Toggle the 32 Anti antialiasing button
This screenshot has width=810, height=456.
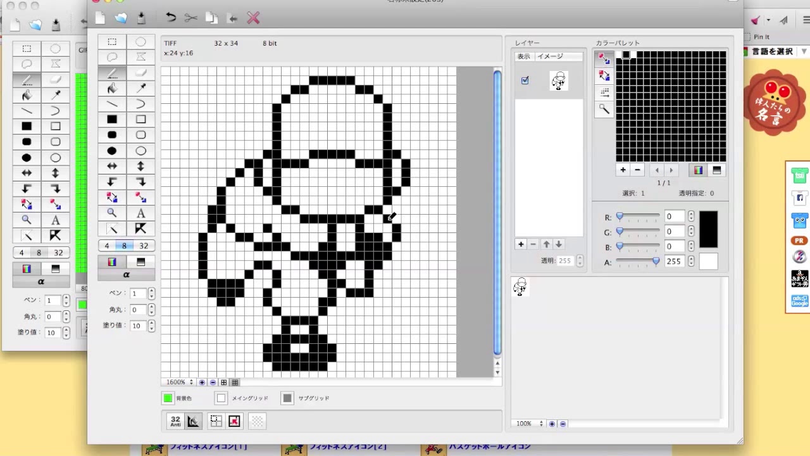coord(175,421)
